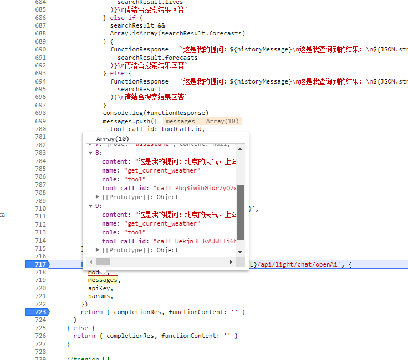
Task: Click line number 699 in the gutter
Action: coord(40,121)
